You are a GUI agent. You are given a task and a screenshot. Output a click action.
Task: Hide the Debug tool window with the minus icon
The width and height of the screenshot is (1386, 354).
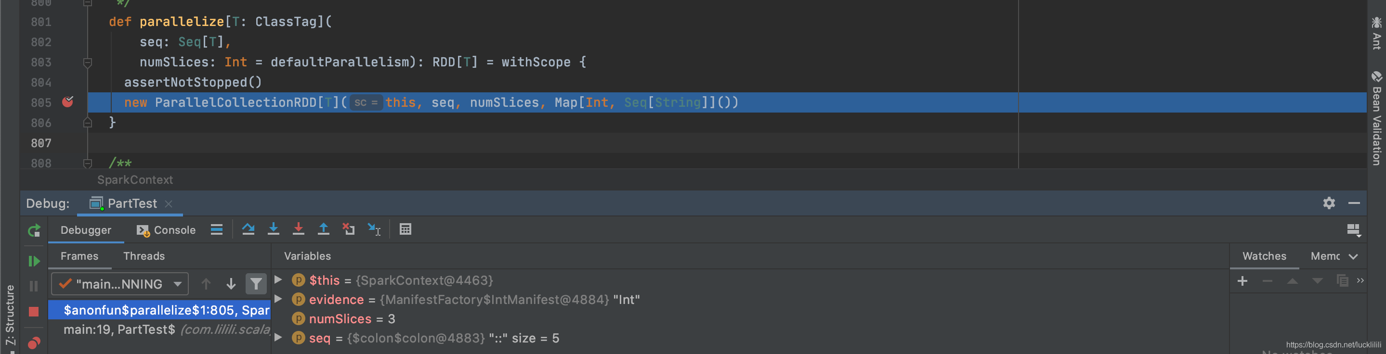1354,203
